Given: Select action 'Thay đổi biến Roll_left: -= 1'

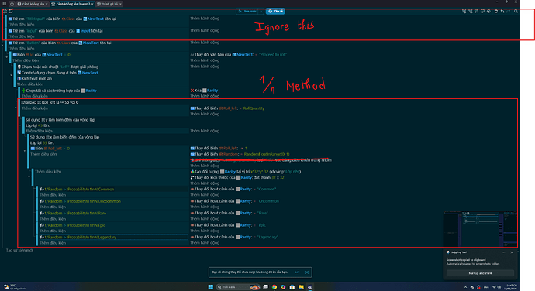Looking at the screenshot, I should pos(219,149).
